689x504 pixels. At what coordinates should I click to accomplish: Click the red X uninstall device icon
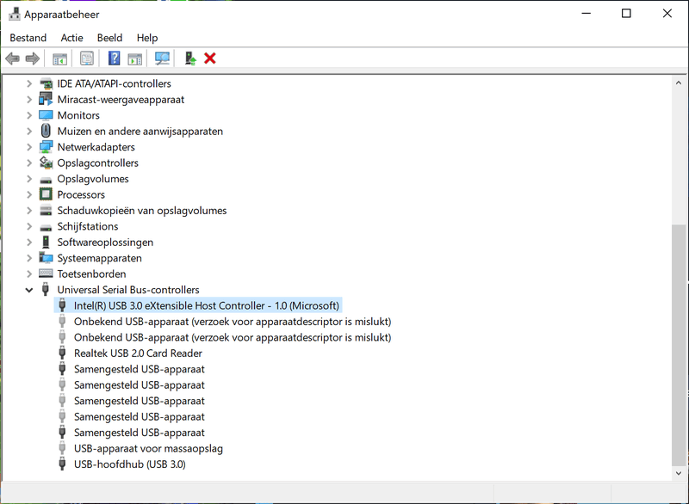[x=209, y=58]
